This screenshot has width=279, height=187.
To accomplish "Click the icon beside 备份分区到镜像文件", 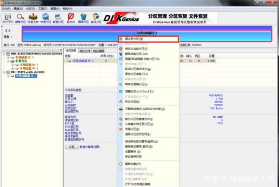I will [x=121, y=119].
